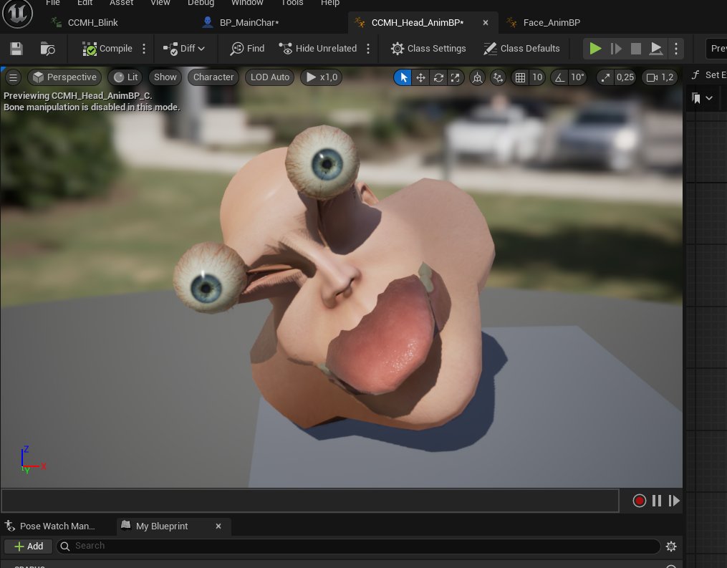Viewport: 727px width, 568px height.
Task: Click the Compile button icon
Action: point(91,48)
